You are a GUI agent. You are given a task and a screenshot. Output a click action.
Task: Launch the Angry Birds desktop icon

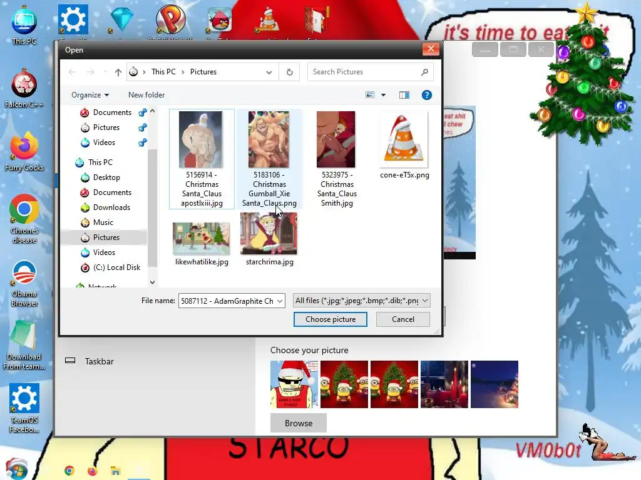[219, 19]
